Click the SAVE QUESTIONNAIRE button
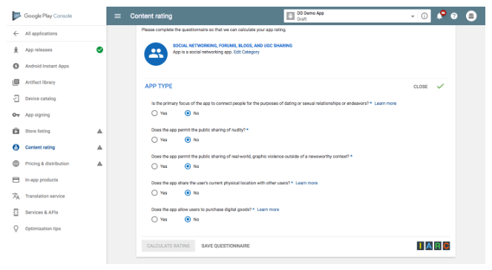Viewport: 492px width, 270px height. pyautogui.click(x=226, y=246)
